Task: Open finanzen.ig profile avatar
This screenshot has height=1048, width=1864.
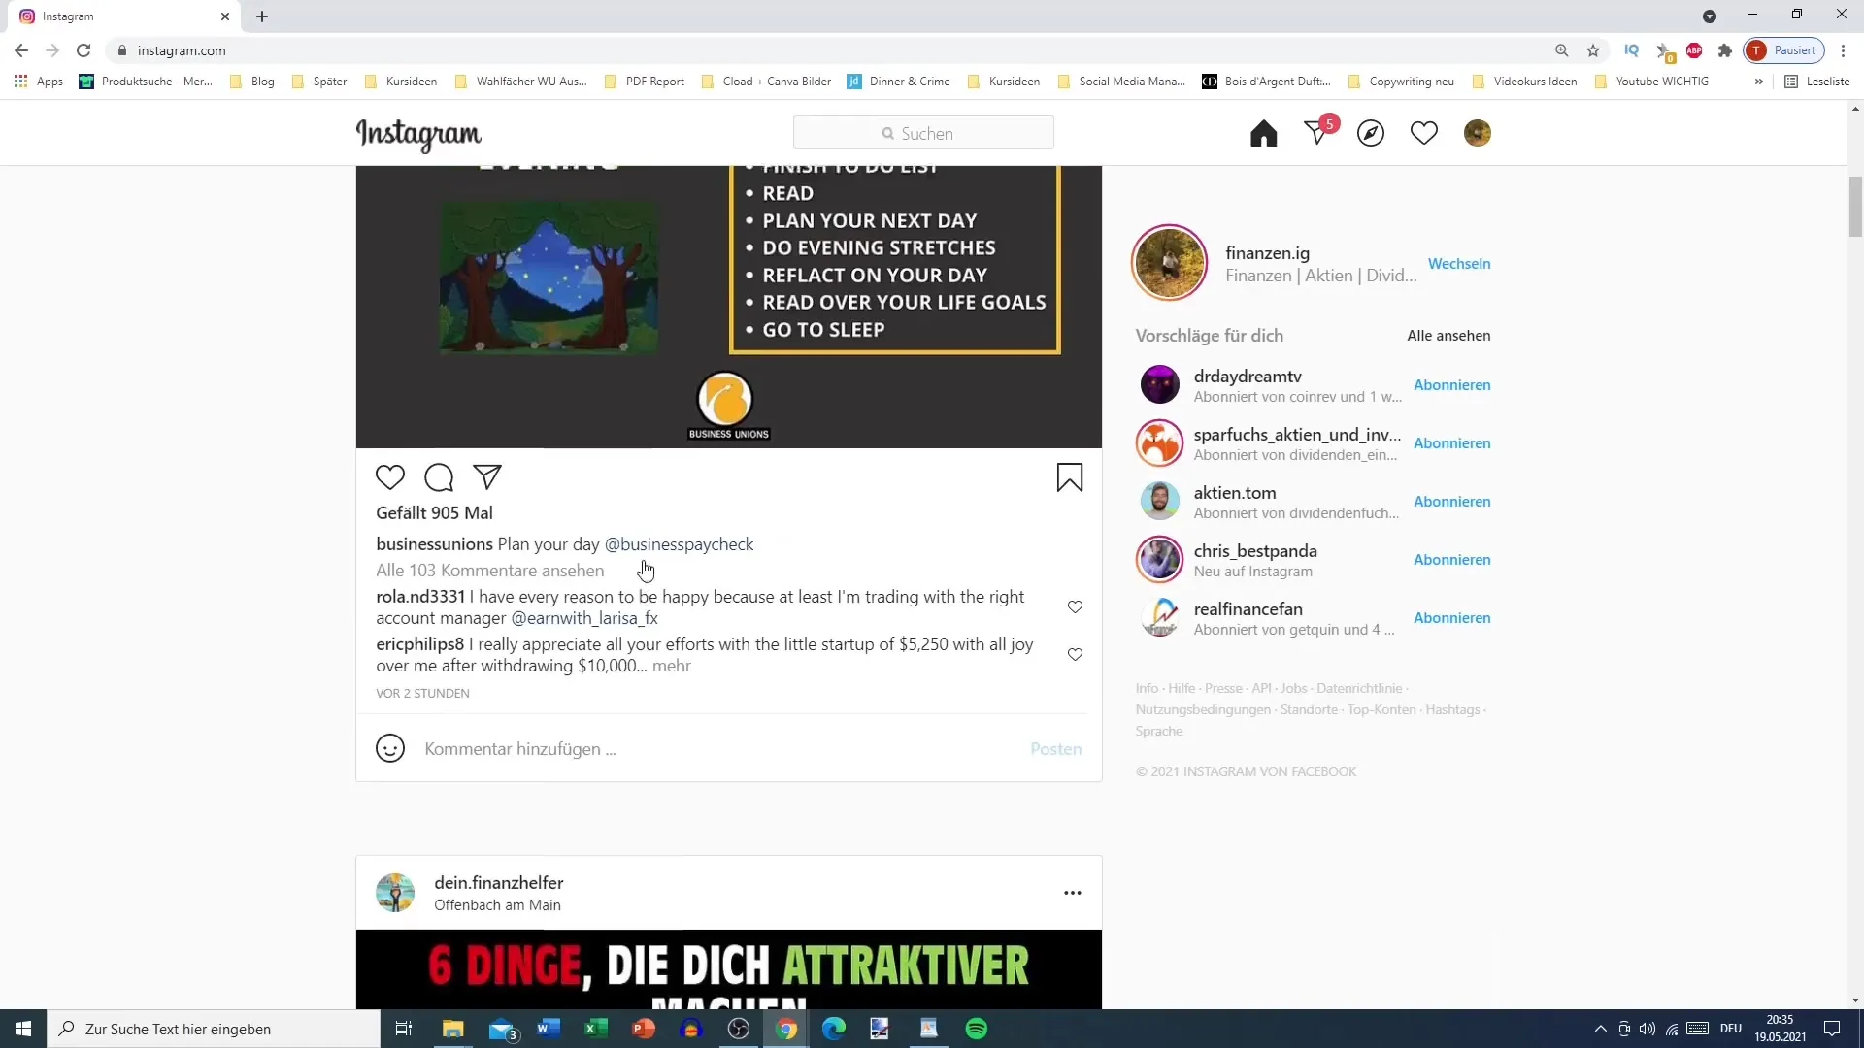Action: click(x=1169, y=263)
